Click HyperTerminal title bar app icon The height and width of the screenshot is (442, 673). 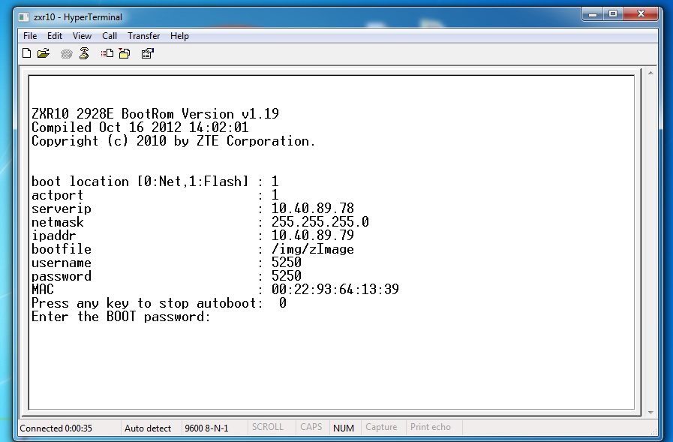click(x=23, y=17)
